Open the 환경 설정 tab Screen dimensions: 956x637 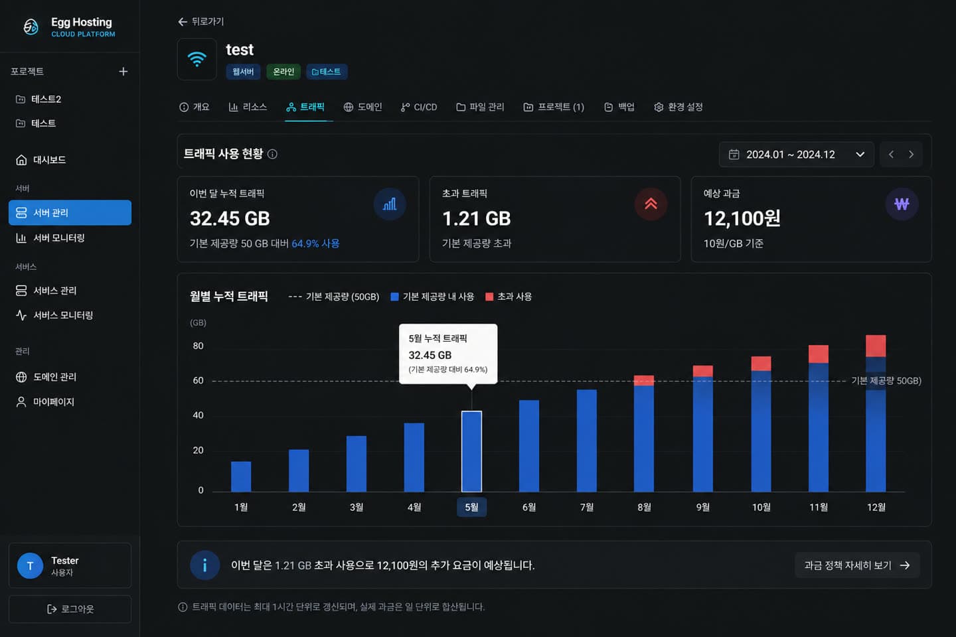point(678,107)
